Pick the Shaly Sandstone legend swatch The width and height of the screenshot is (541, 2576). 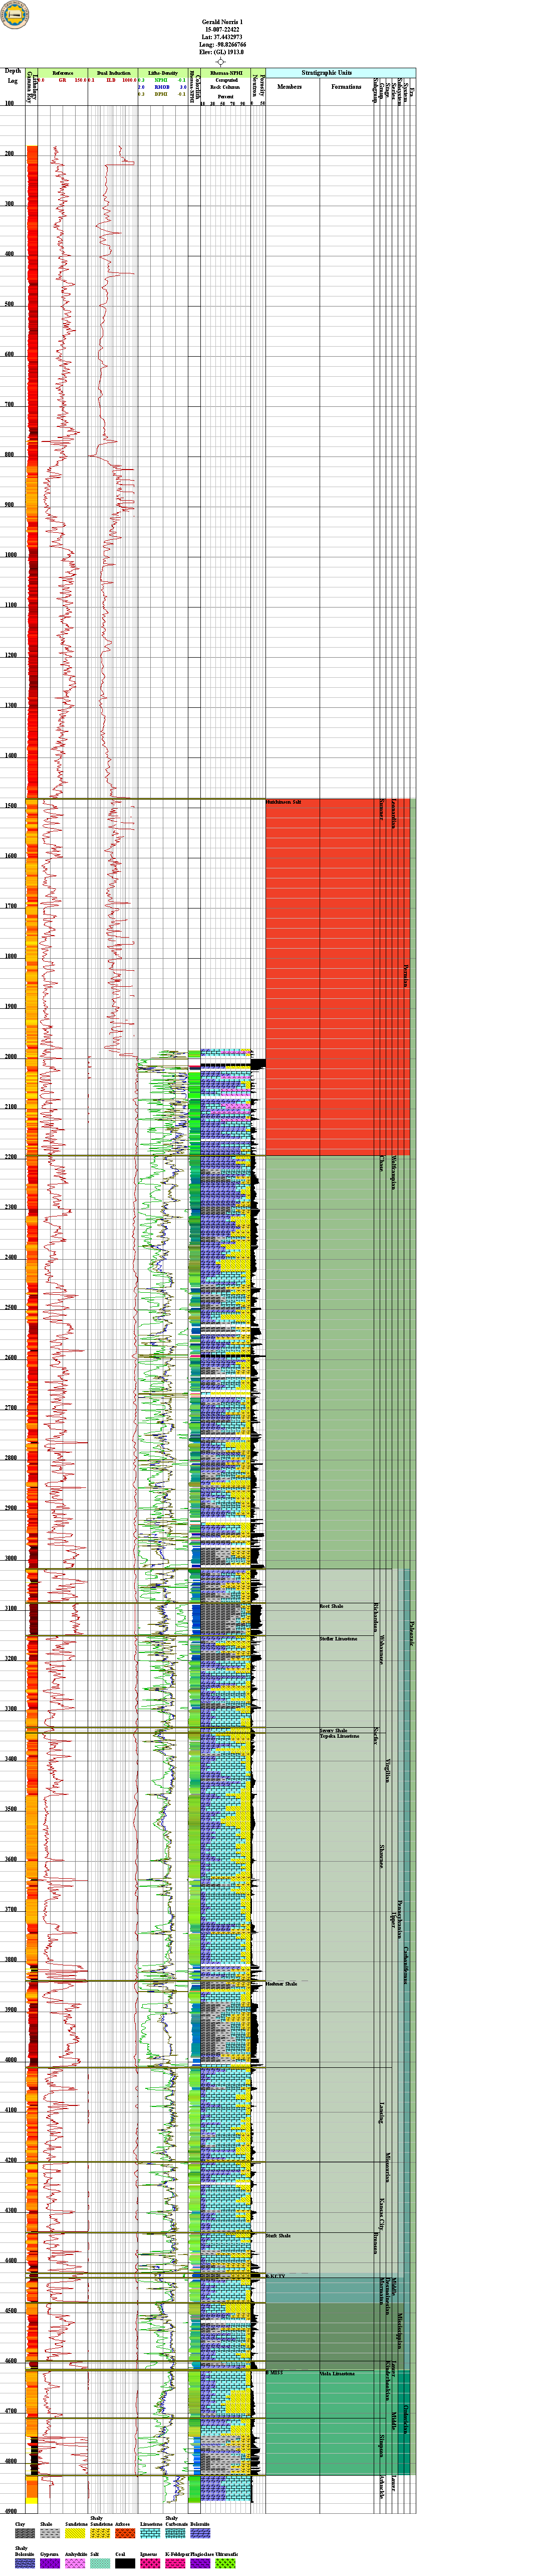(x=100, y=2533)
